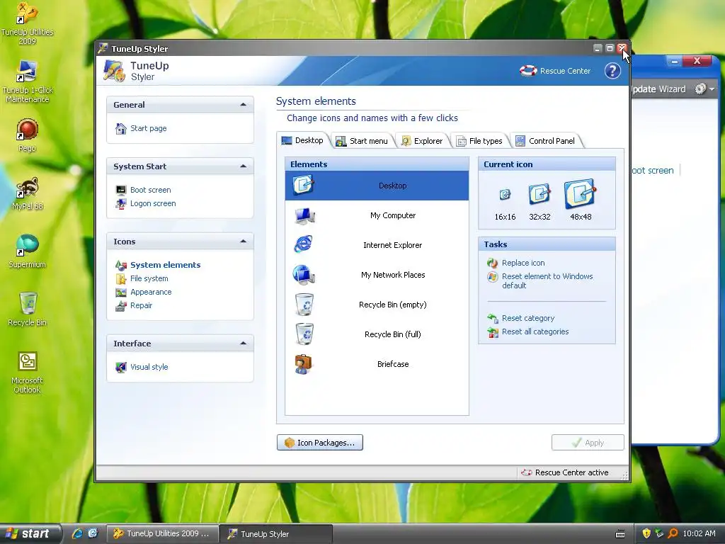725x544 pixels.
Task: Open the Appearance link
Action: 152,292
